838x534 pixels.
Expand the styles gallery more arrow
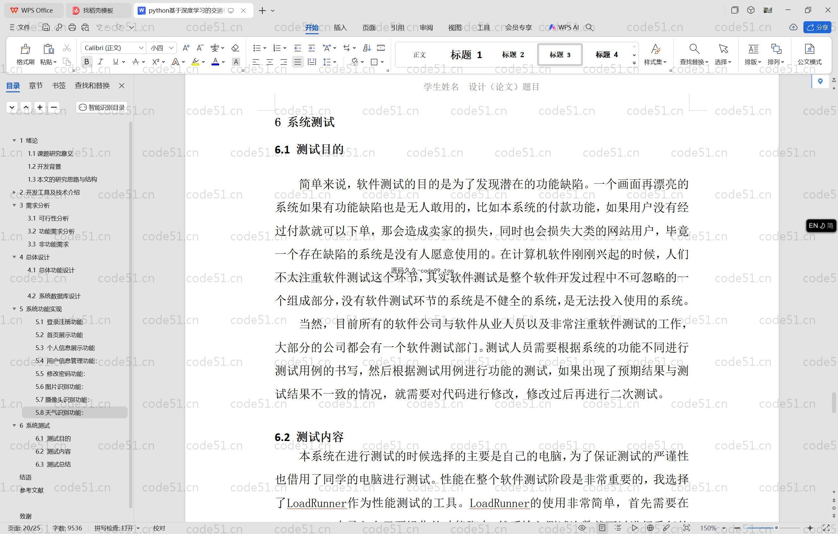[x=634, y=63]
